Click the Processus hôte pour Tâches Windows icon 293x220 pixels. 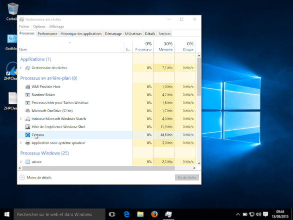[28, 103]
